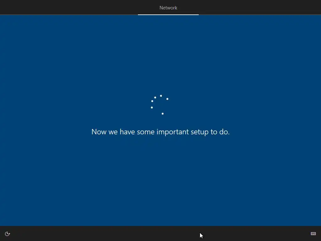Open the Ease of Access icon
The width and height of the screenshot is (321, 241).
pos(8,234)
